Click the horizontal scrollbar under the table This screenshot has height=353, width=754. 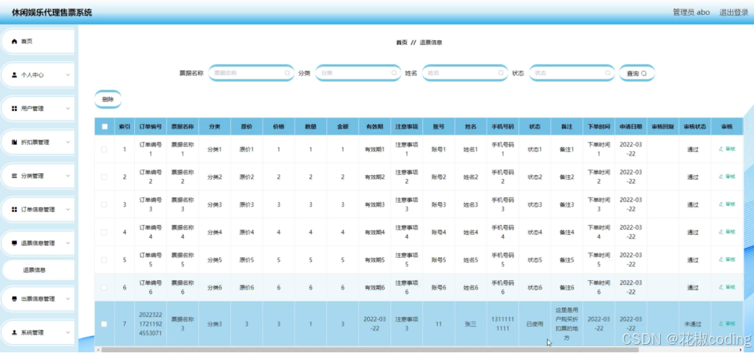(x=369, y=350)
